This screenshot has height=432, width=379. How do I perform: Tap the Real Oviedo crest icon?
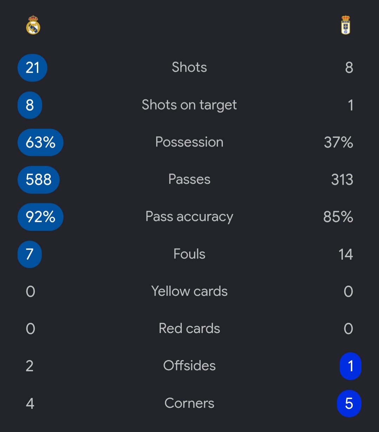(346, 25)
